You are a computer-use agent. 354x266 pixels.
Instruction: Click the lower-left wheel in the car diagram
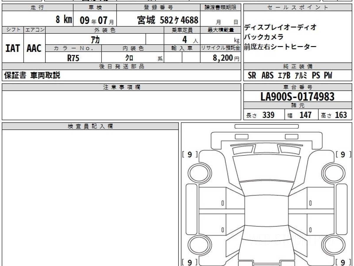click(x=199, y=245)
